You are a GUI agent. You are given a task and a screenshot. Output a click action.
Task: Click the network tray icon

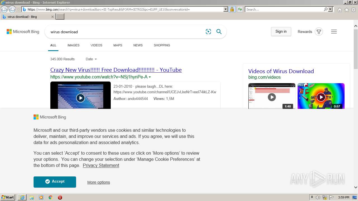click(x=325, y=197)
